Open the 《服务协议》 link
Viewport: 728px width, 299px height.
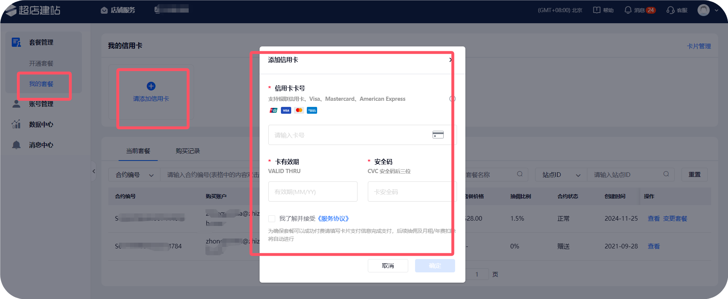(x=334, y=218)
